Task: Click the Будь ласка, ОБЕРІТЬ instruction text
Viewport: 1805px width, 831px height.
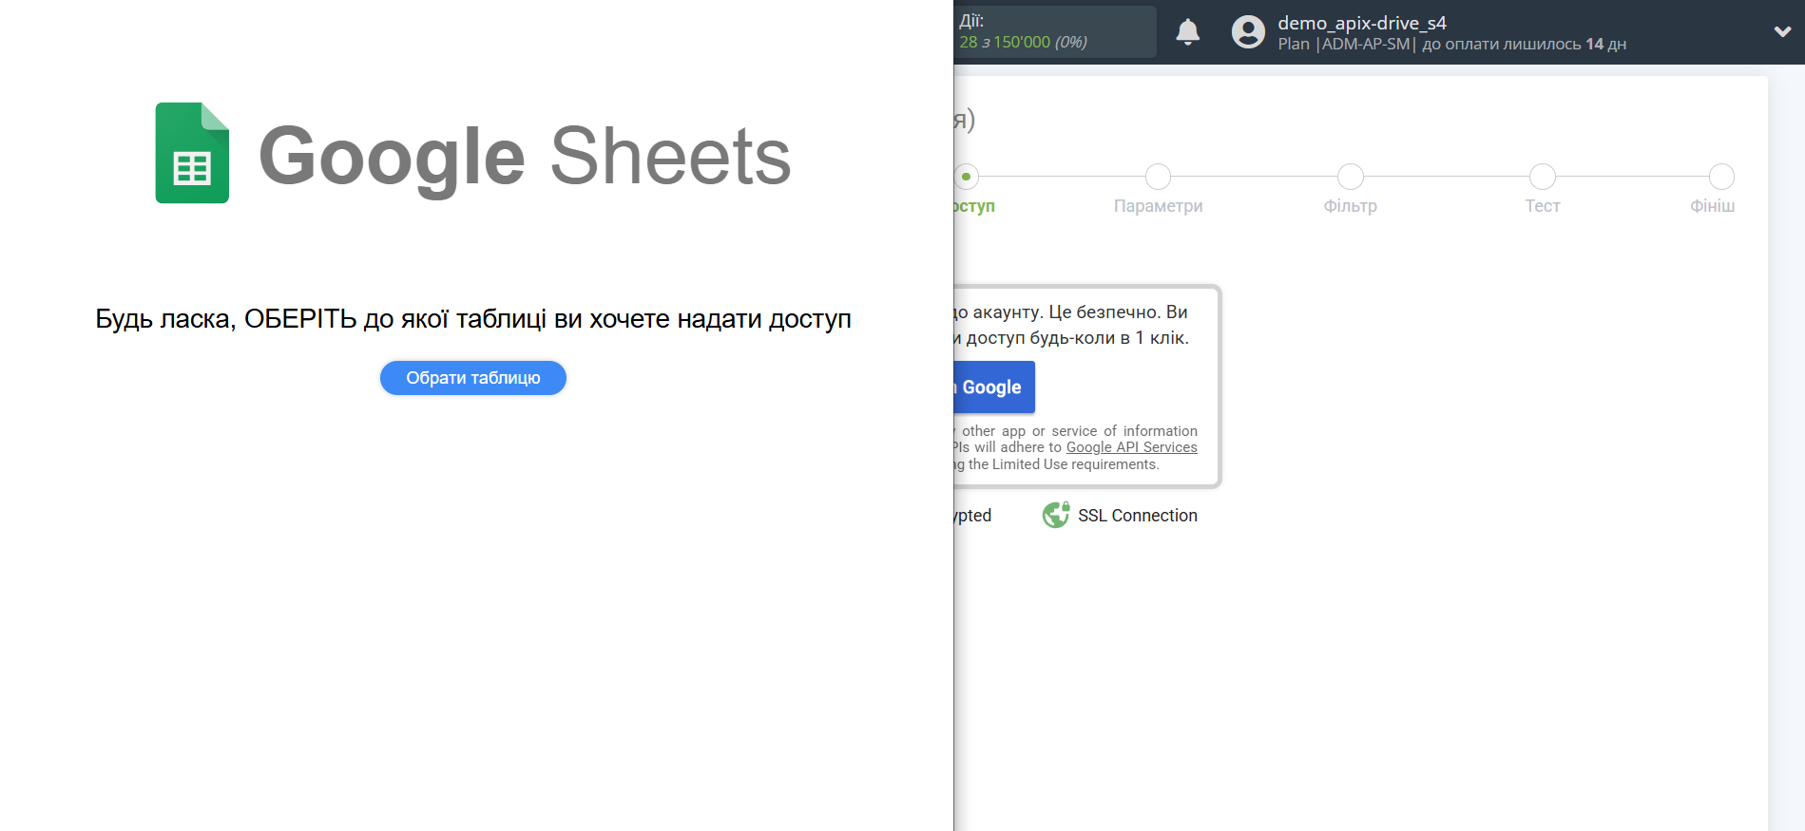Action: [473, 319]
